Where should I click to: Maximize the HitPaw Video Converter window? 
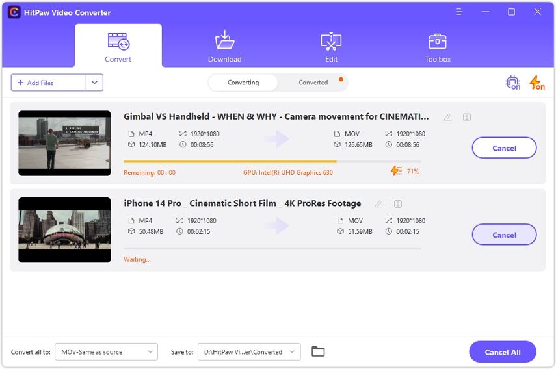click(511, 12)
